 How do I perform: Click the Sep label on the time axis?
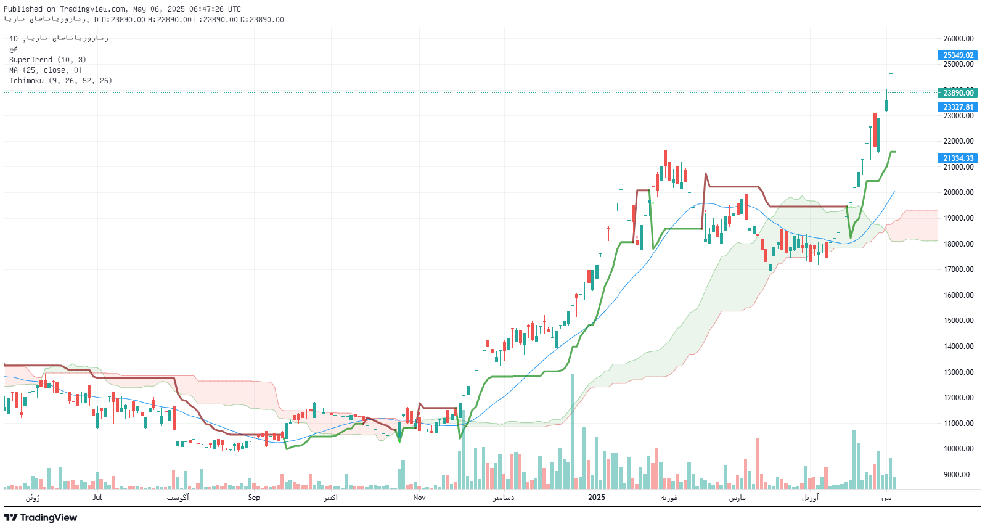pyautogui.click(x=254, y=498)
